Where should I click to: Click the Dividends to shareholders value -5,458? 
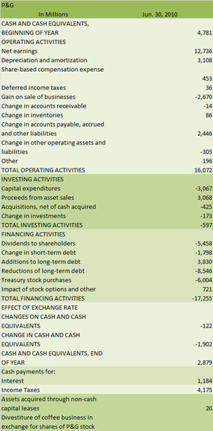pyautogui.click(x=204, y=243)
